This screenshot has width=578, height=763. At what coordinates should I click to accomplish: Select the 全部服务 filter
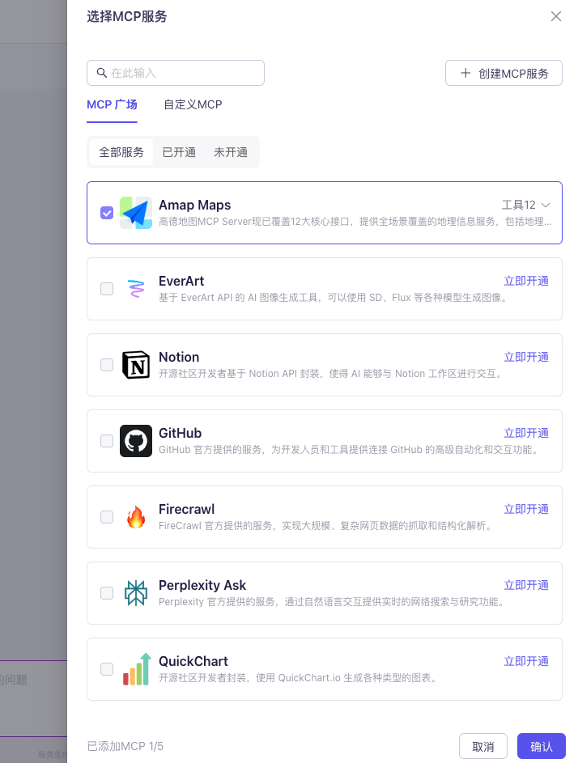pyautogui.click(x=121, y=152)
